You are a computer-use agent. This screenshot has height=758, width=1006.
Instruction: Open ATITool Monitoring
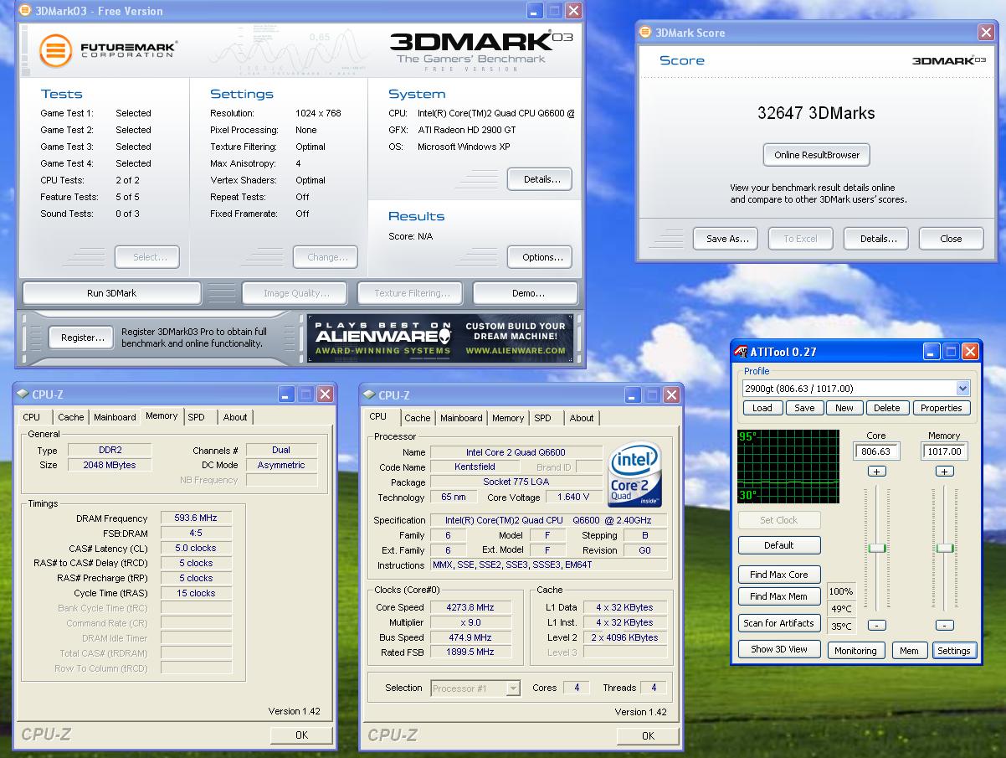pos(855,651)
